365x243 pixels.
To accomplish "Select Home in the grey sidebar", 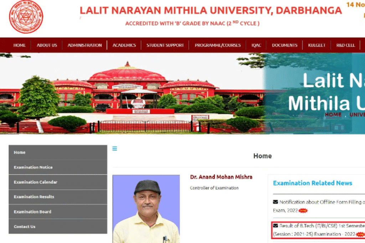I will click(58, 152).
